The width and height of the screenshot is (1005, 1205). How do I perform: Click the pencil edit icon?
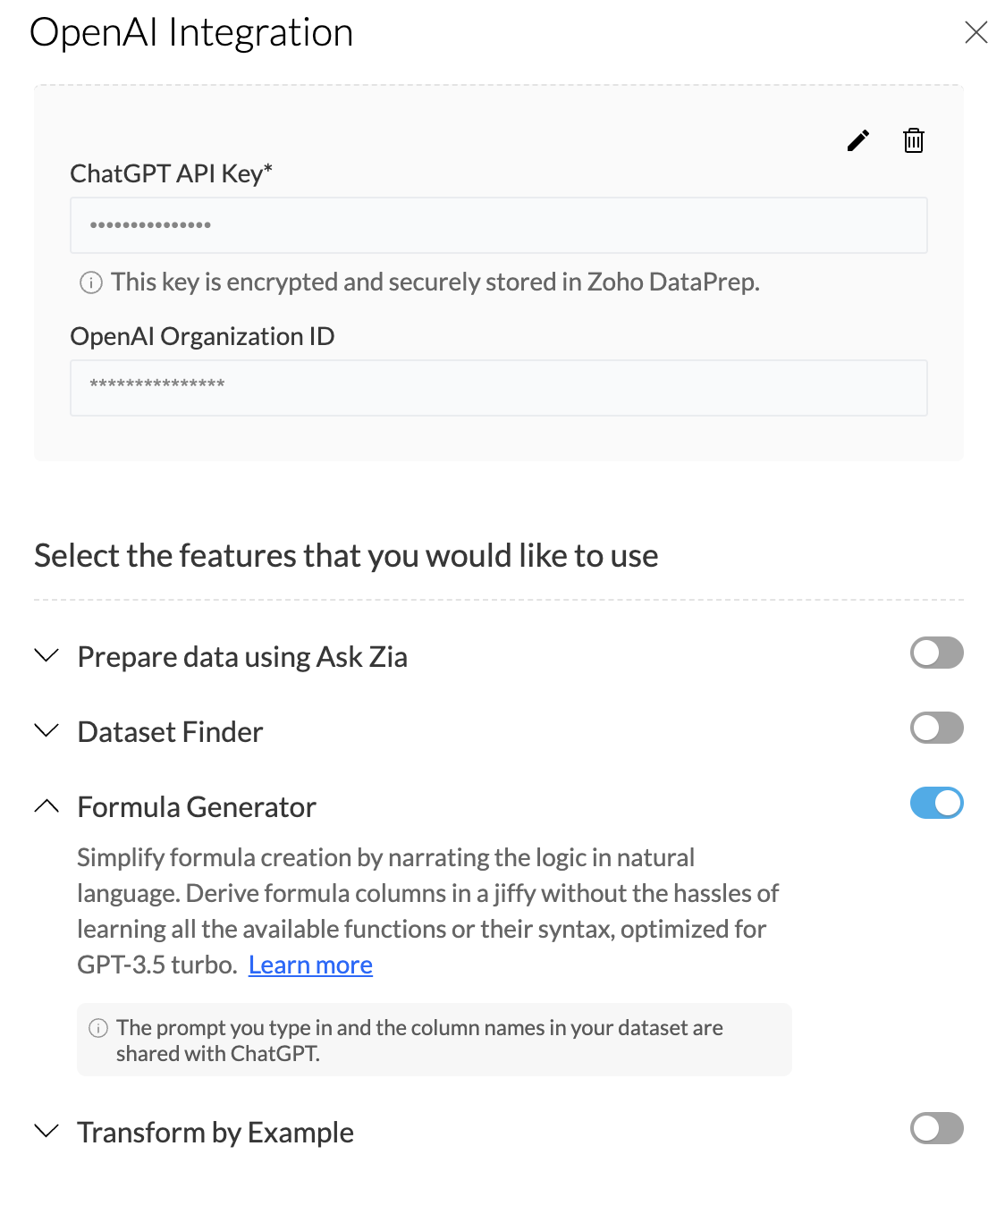coord(858,140)
